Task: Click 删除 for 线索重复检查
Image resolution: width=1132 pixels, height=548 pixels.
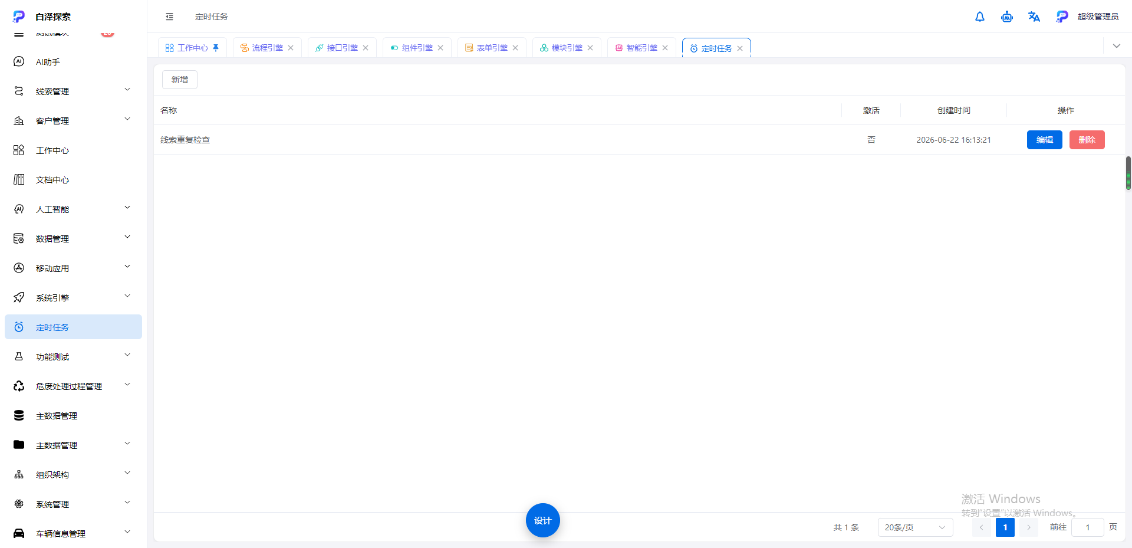Action: pyautogui.click(x=1087, y=140)
